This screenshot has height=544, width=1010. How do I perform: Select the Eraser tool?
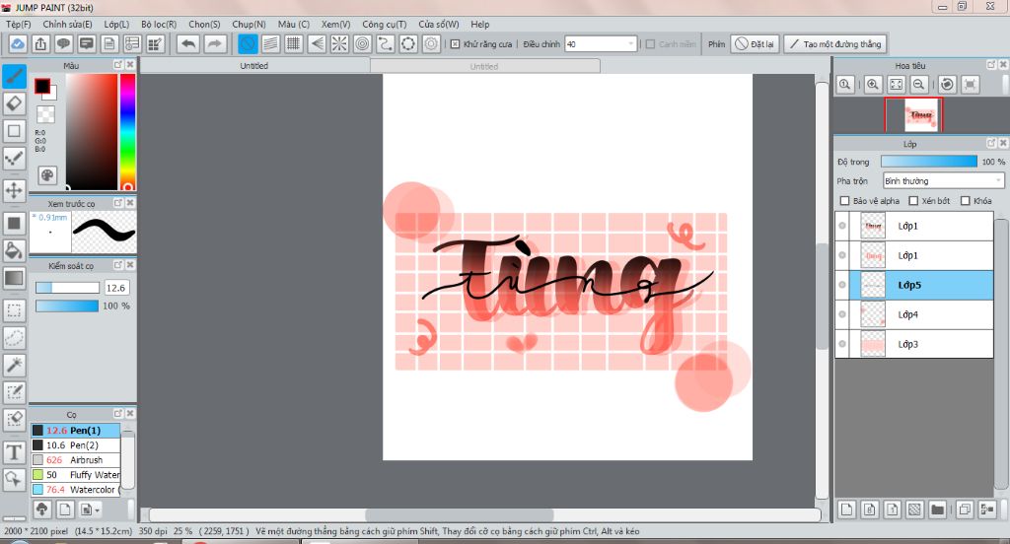click(x=14, y=103)
